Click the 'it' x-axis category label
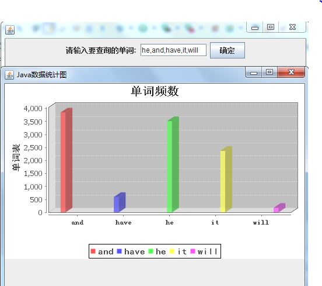 coord(215,222)
